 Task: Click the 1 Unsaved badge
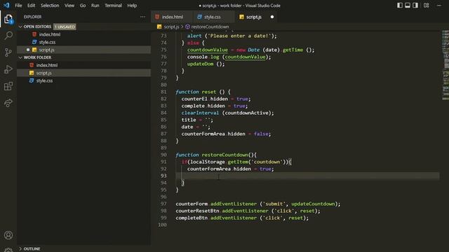click(65, 27)
